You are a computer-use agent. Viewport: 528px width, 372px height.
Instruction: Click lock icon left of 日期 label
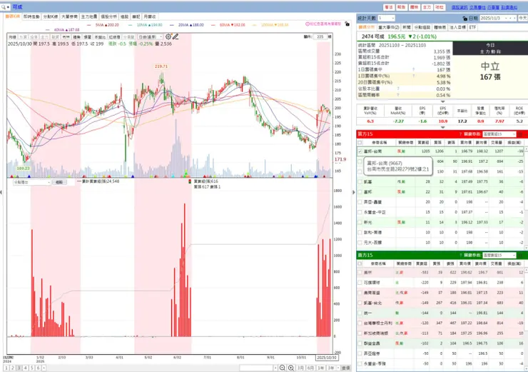(465, 18)
